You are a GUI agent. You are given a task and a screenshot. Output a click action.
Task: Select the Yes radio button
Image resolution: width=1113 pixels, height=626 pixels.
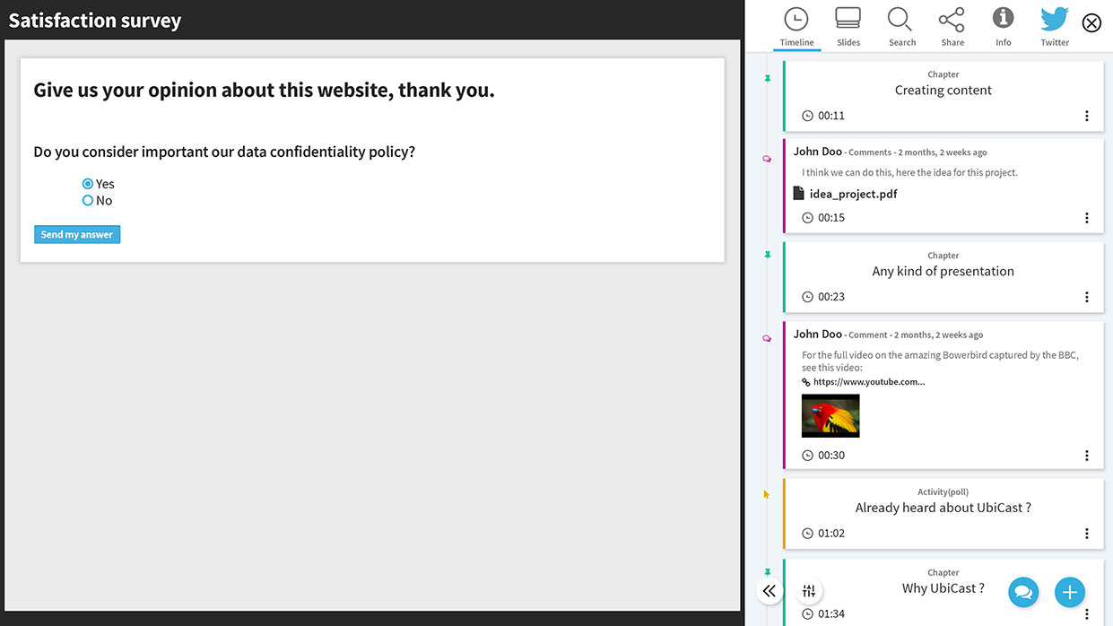click(x=88, y=184)
